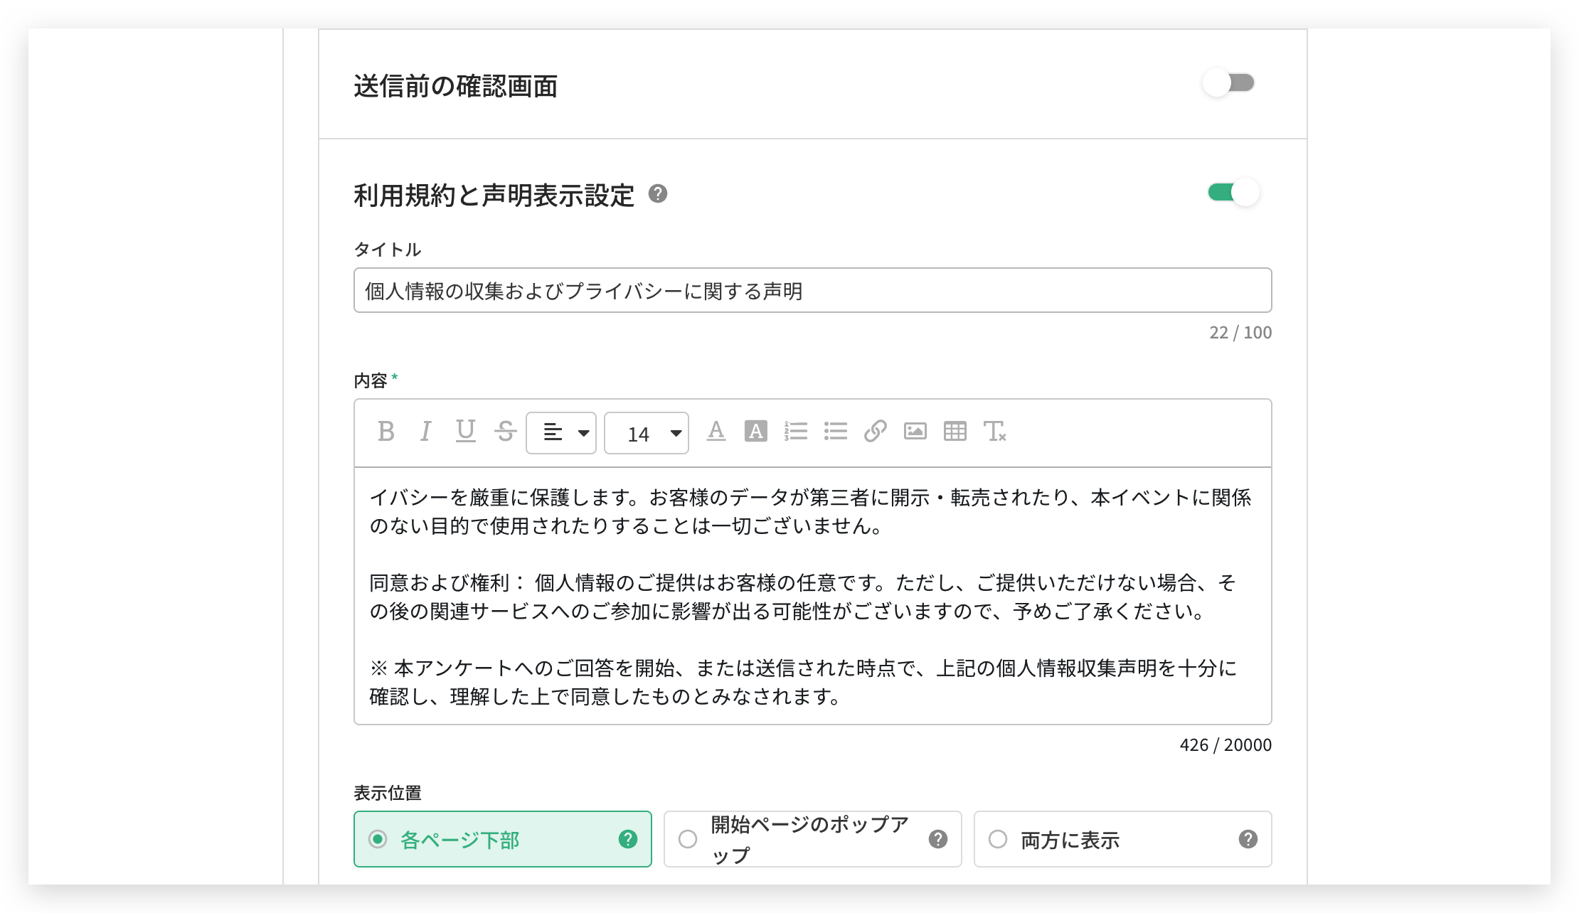Click the 内容 field label

(371, 380)
